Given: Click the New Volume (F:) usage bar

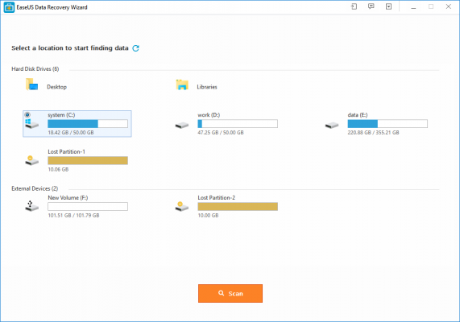Looking at the screenshot, I should (88, 206).
